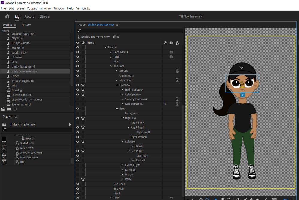Hide the Neck layer with eye icon

(78, 62)
